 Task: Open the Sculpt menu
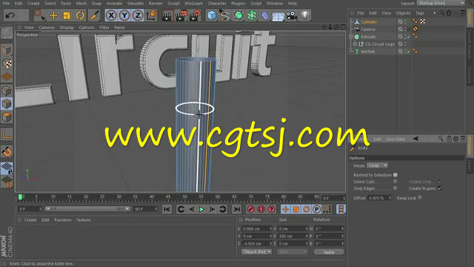pyautogui.click(x=173, y=3)
